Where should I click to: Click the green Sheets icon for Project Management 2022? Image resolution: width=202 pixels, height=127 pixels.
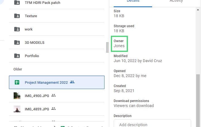17,82
